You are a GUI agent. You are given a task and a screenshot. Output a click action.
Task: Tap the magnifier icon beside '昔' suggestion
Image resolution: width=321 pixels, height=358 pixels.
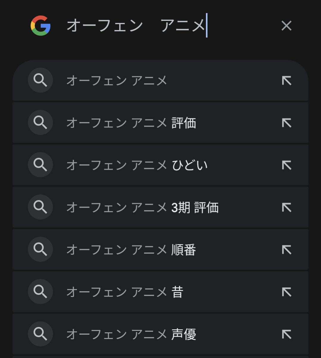(x=40, y=292)
